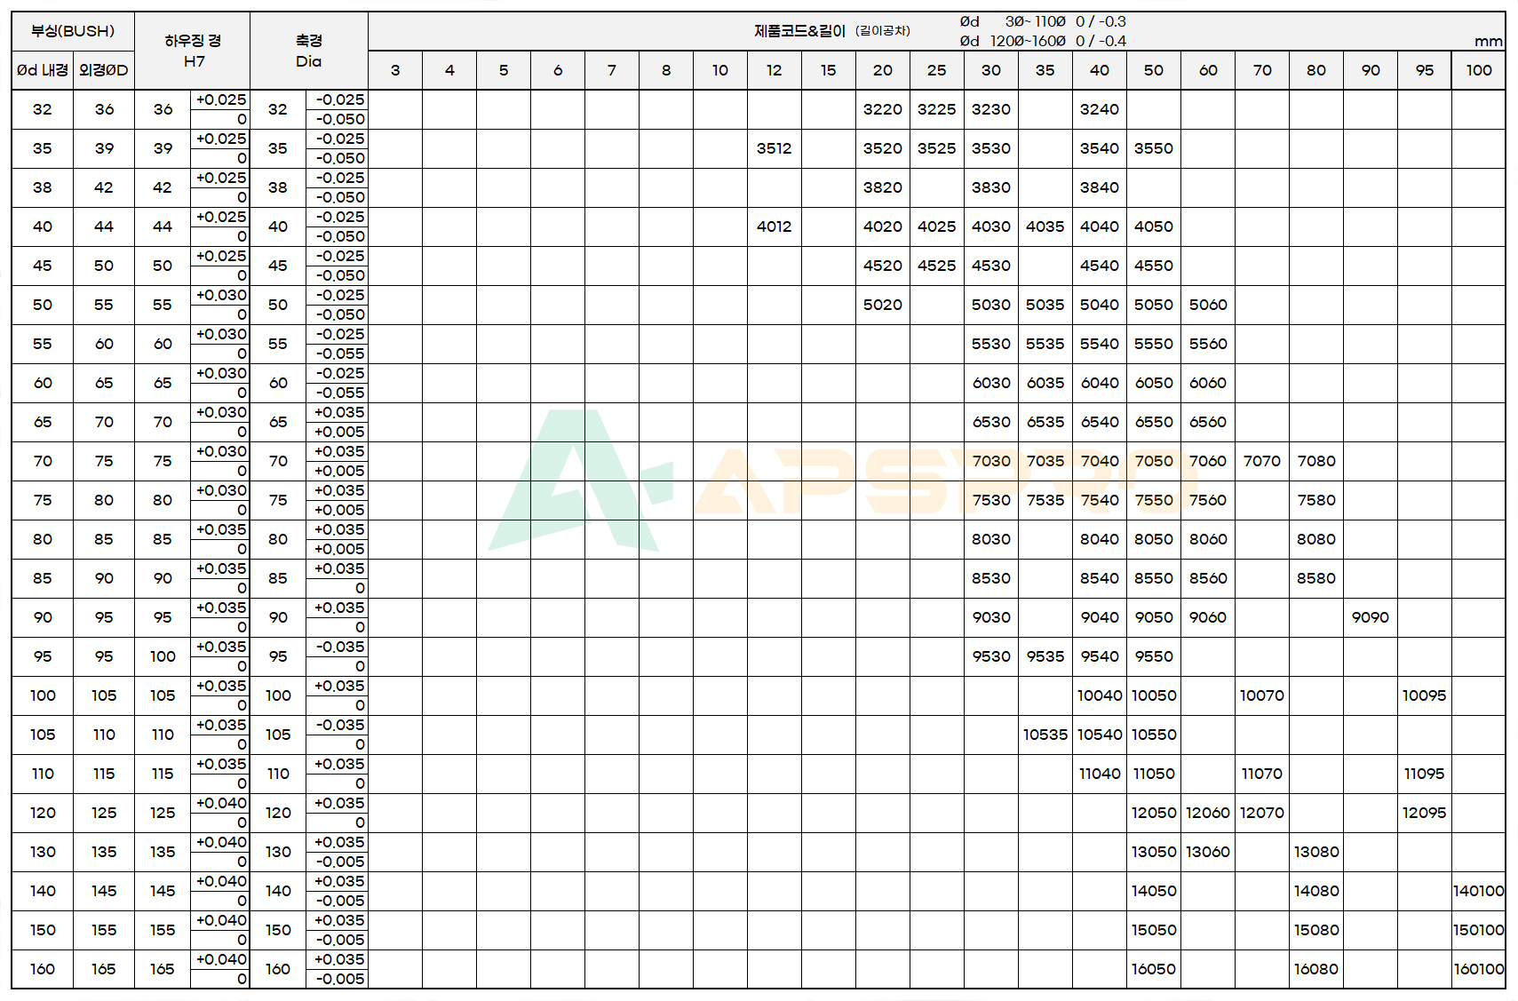Select product code 3512 cell
Image resolution: width=1518 pixels, height=1001 pixels.
tap(774, 148)
